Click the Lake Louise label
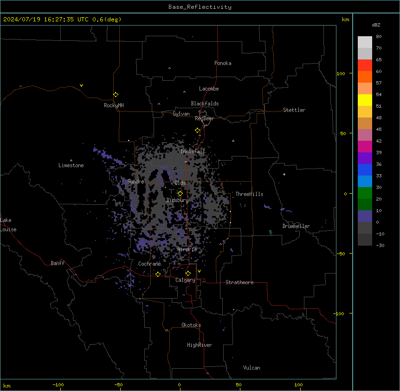 [x=8, y=225]
